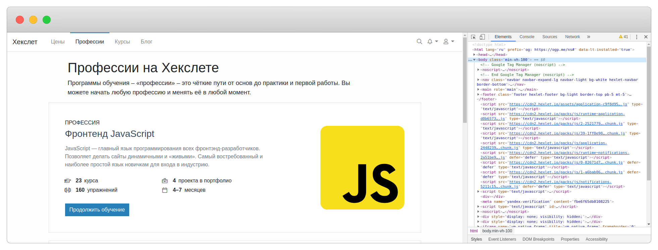Image resolution: width=658 pixels, height=250 pixels.
Task: Click the html breadcrumb in DevTools
Action: pyautogui.click(x=474, y=231)
